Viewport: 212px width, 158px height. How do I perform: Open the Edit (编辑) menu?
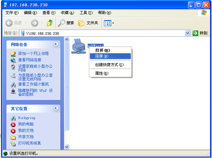(30, 13)
